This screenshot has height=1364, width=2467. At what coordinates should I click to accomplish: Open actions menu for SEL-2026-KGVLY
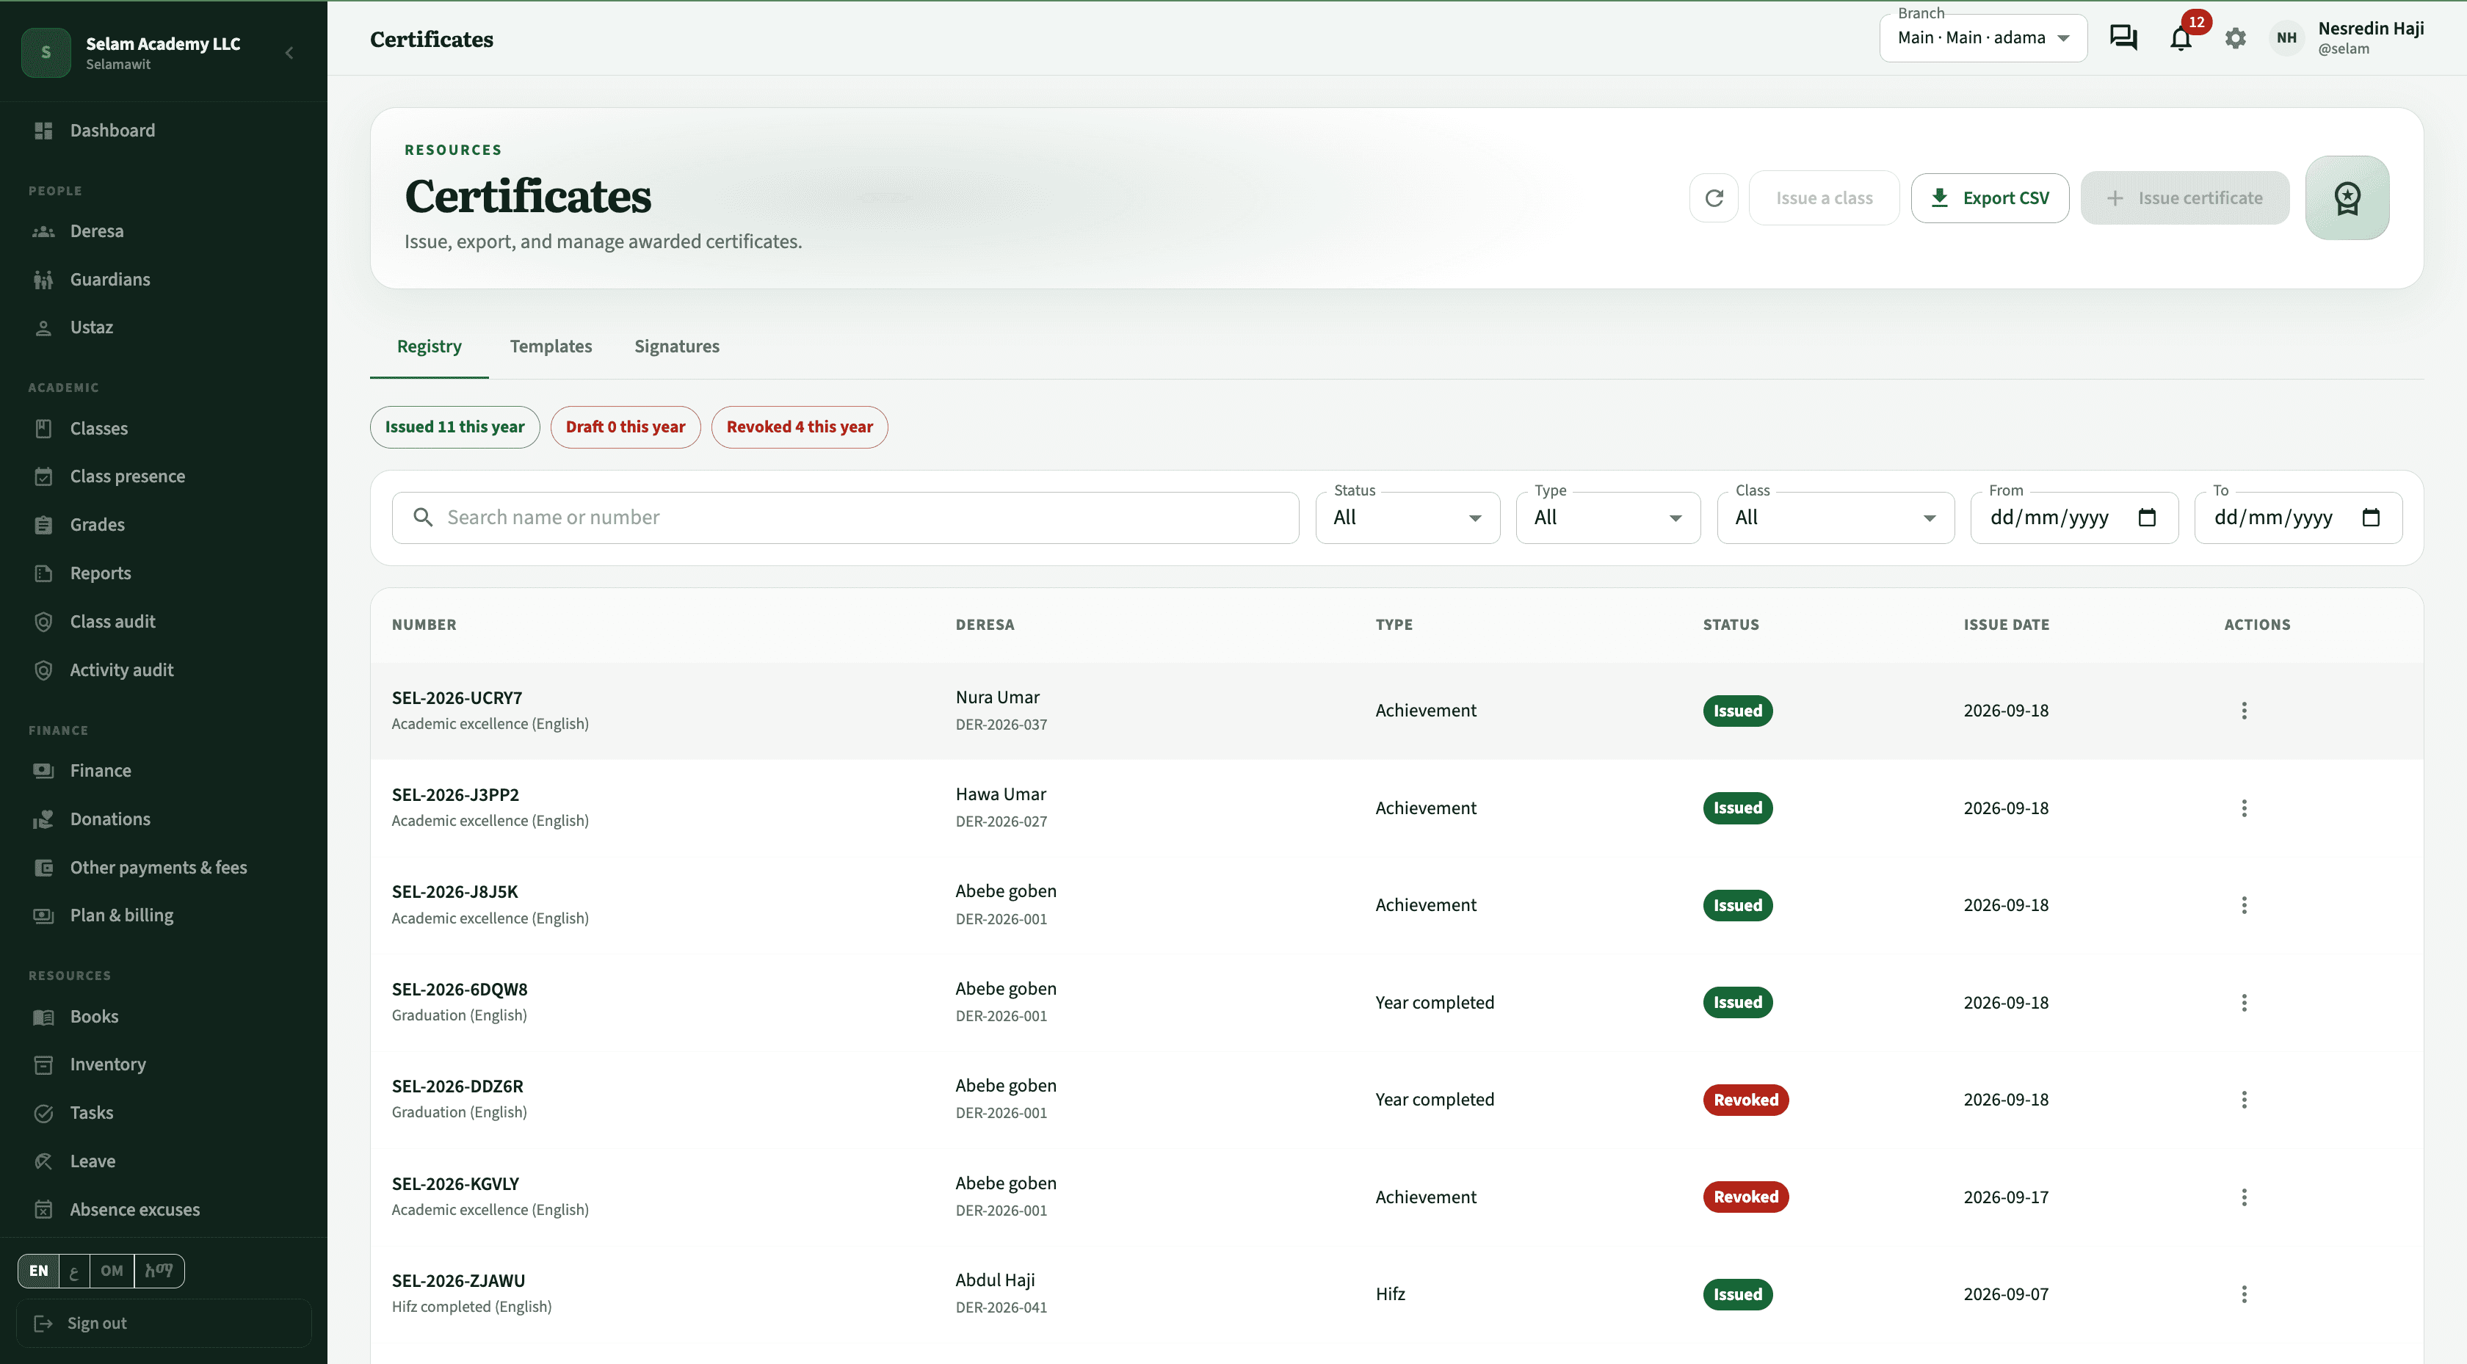point(2243,1197)
